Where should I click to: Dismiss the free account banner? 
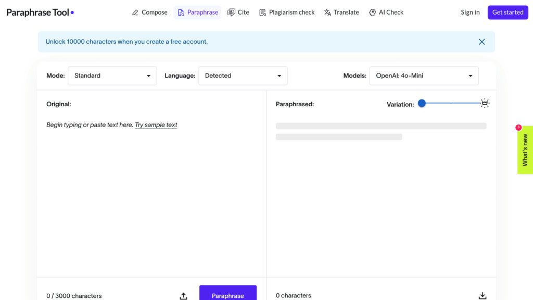tap(481, 42)
